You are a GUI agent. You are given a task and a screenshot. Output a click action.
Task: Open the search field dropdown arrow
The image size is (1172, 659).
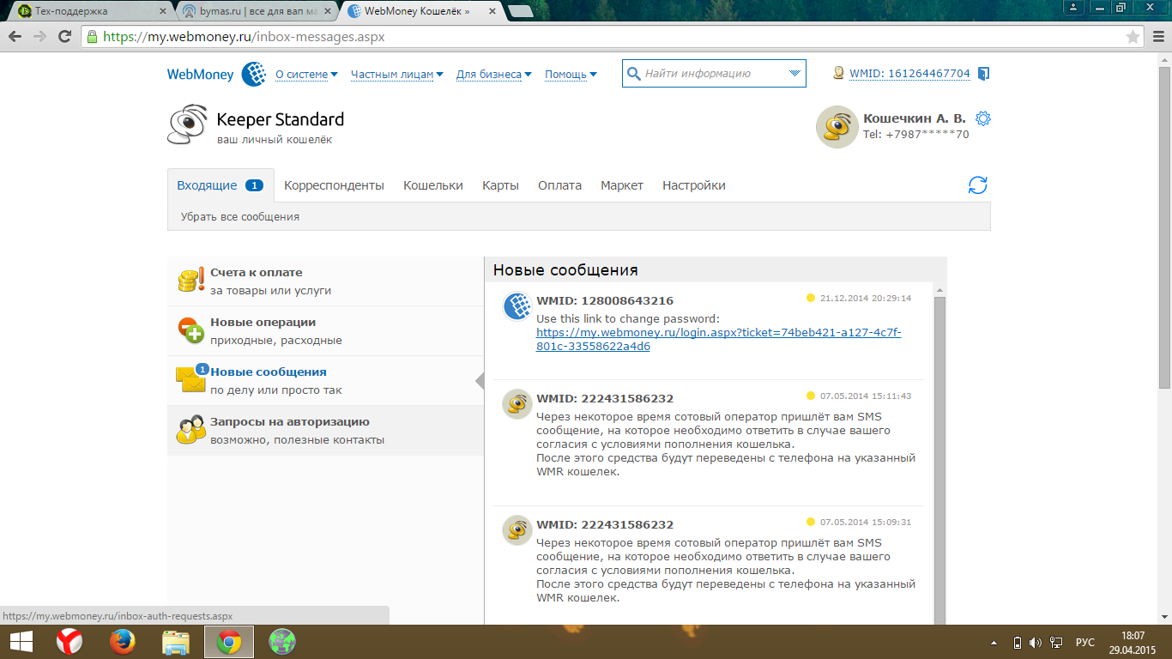click(794, 74)
